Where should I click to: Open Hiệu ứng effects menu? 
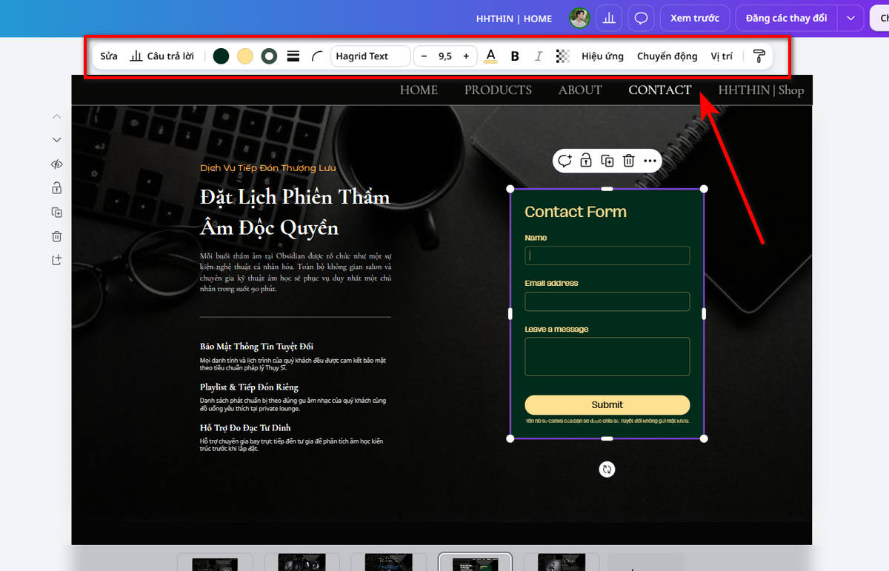[x=602, y=56]
